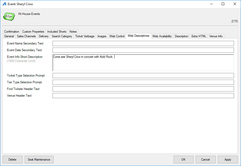
Task: Select the Web Descriptives tab
Action: (139, 36)
